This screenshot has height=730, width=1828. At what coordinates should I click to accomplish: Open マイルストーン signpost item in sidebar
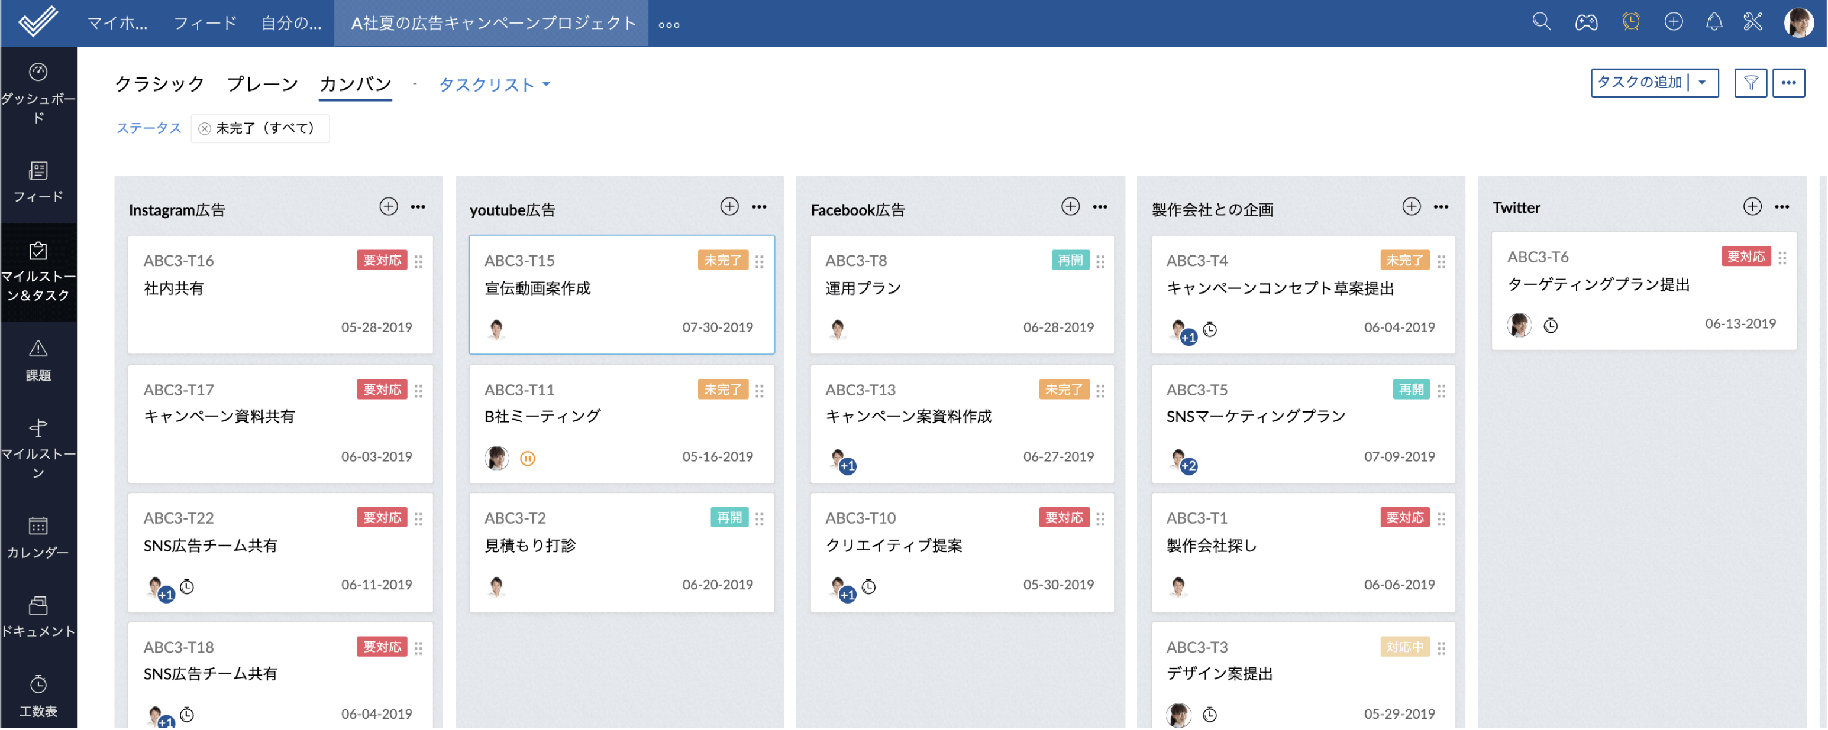click(x=38, y=449)
